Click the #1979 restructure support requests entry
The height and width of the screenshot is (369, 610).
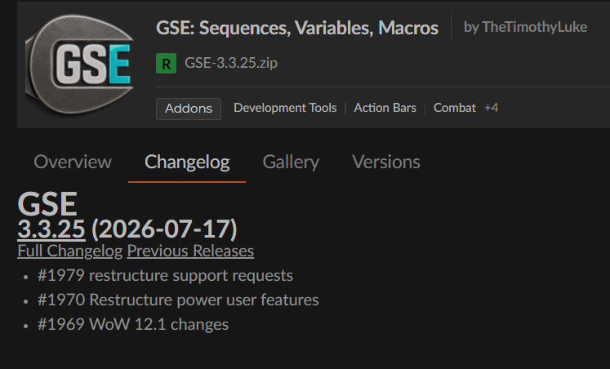coord(165,275)
